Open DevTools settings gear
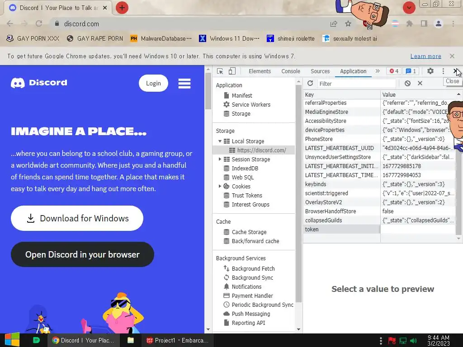Viewport: 463px width, 347px height. (430, 71)
